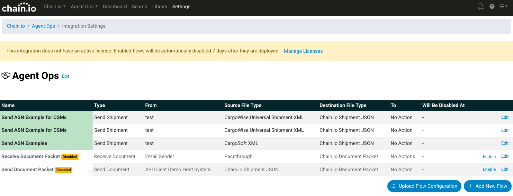
Task: Enable the Send Document Packet flow
Action: click(489, 169)
